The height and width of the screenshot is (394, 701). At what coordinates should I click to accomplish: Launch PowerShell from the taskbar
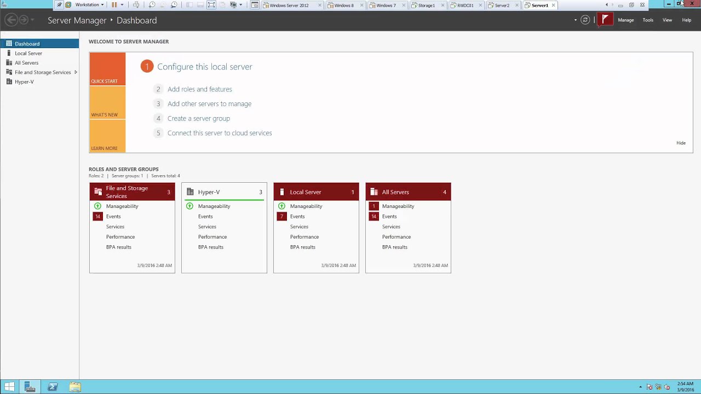(x=53, y=387)
